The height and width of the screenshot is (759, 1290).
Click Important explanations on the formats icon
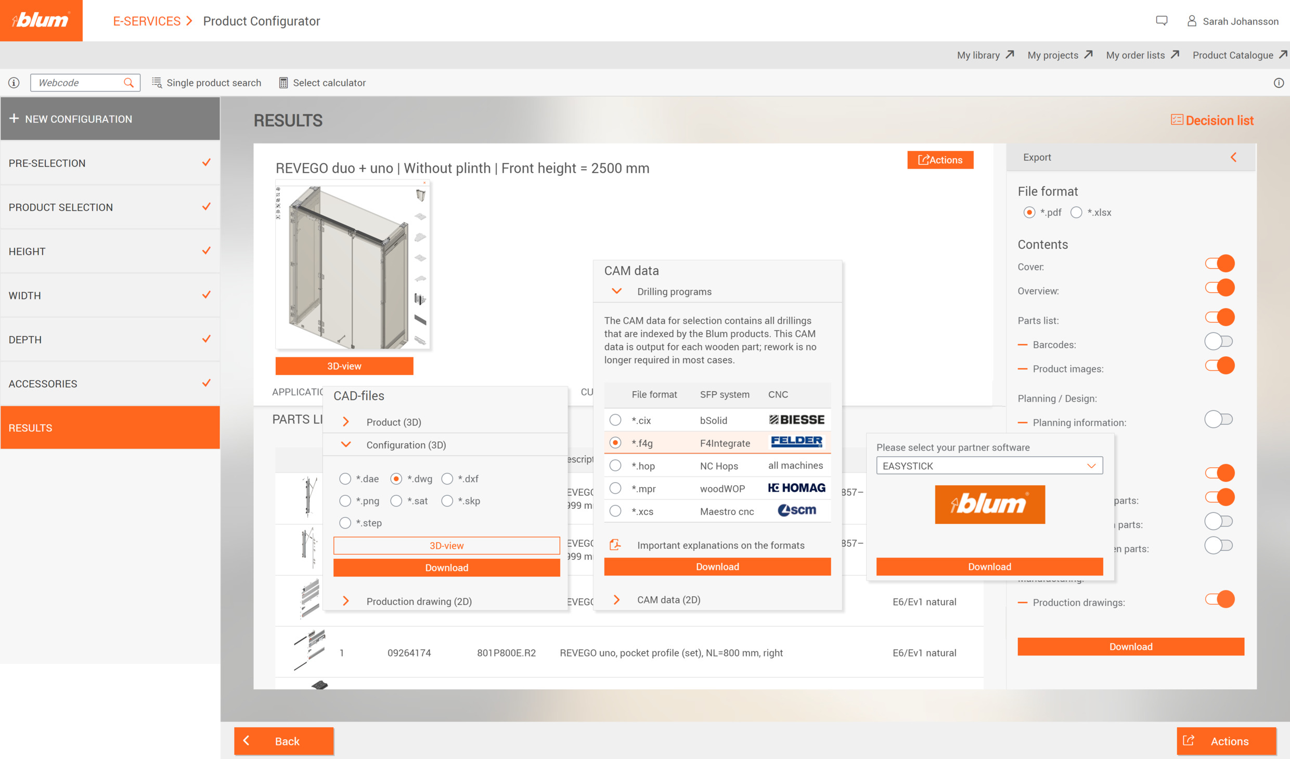(615, 544)
